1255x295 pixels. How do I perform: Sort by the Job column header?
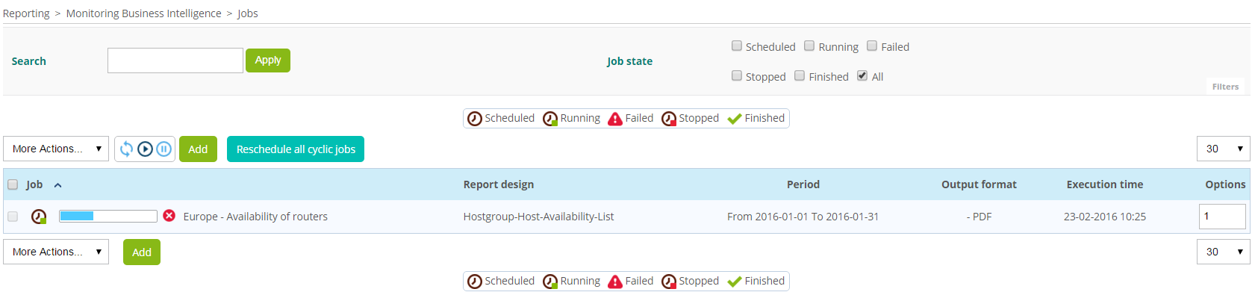point(34,184)
